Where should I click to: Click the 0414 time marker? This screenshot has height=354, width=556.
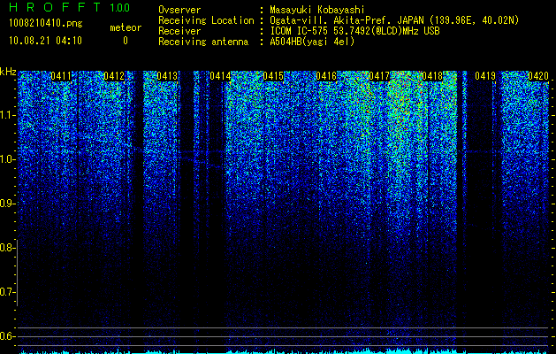tap(220, 76)
